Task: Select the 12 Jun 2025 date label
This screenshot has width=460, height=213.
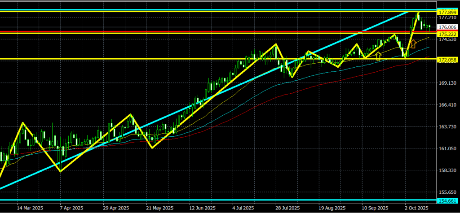Action: (201, 209)
